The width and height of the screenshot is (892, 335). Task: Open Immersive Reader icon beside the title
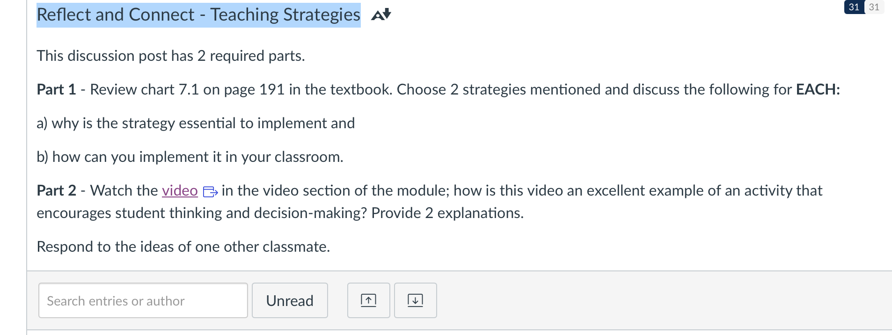coord(381,15)
